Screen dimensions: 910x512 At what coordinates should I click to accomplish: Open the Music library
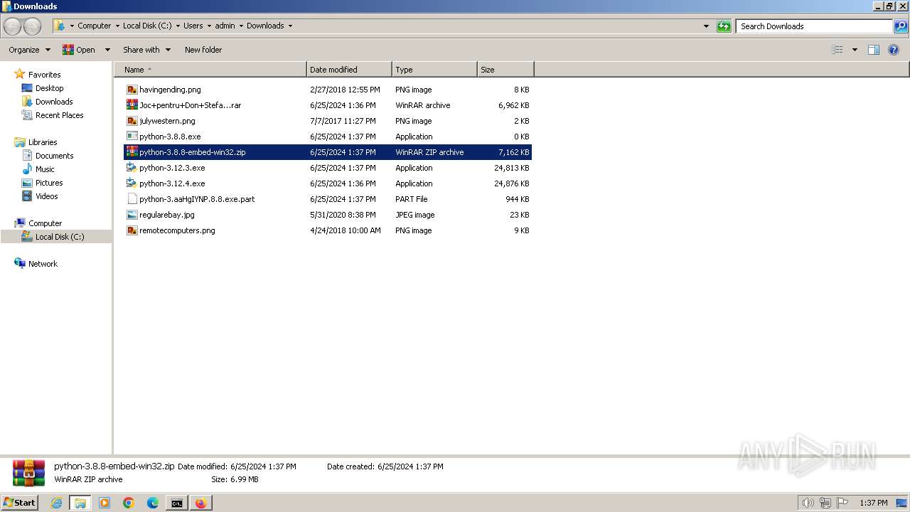point(45,169)
